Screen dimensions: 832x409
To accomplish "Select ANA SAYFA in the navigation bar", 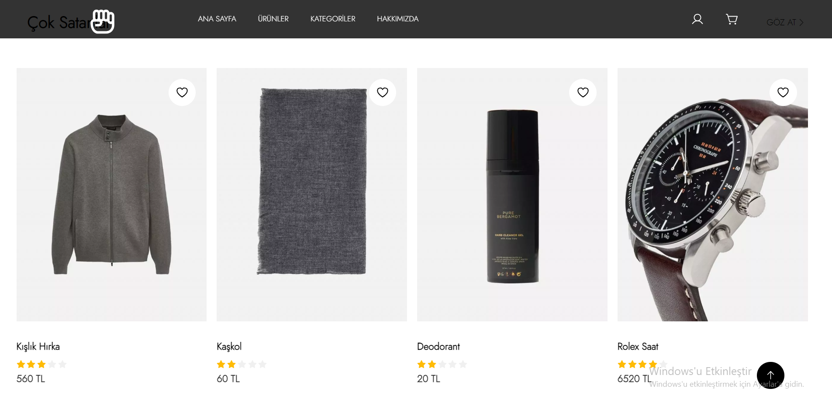I will (x=217, y=19).
